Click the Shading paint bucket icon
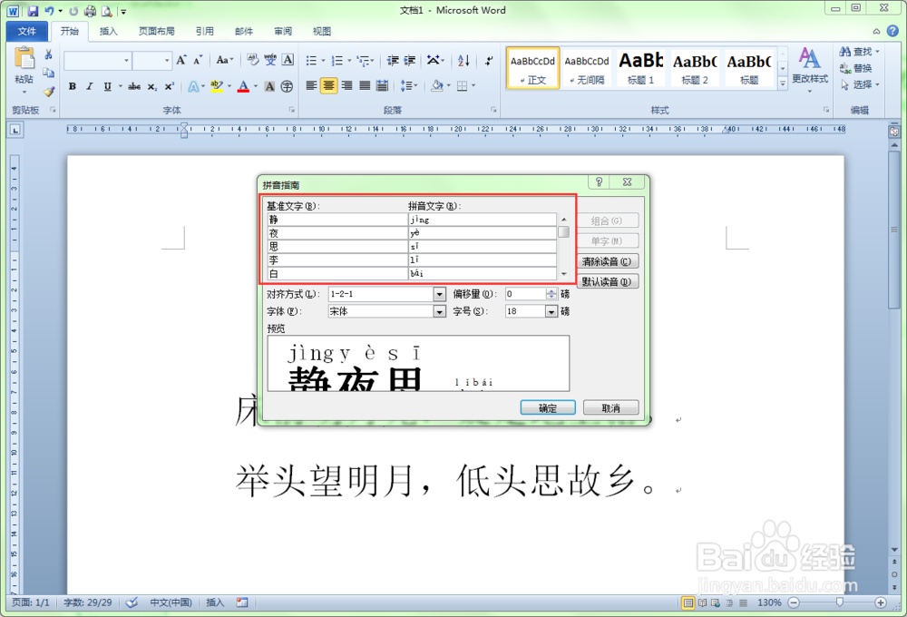Viewport: 907px width, 617px height. click(437, 86)
